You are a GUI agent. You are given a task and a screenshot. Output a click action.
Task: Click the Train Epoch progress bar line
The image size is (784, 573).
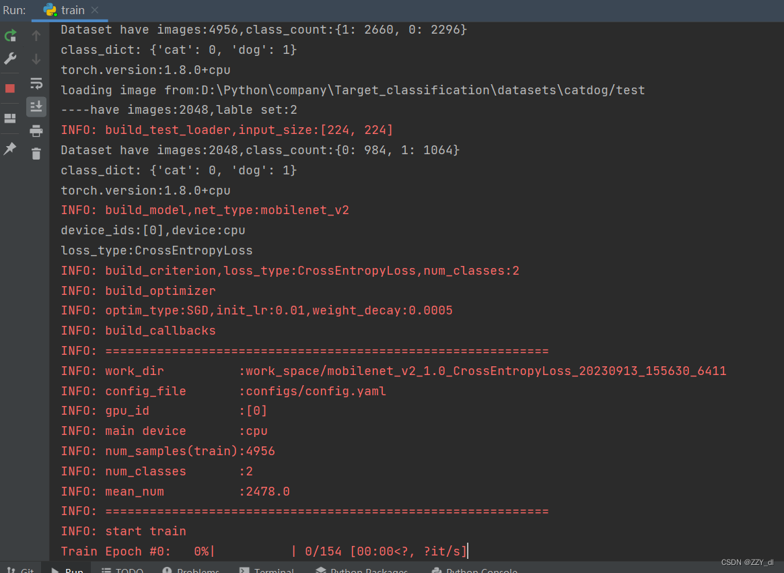click(264, 551)
